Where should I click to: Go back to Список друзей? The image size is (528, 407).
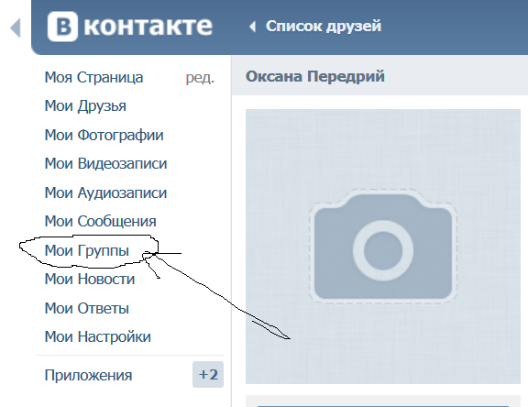pos(324,27)
